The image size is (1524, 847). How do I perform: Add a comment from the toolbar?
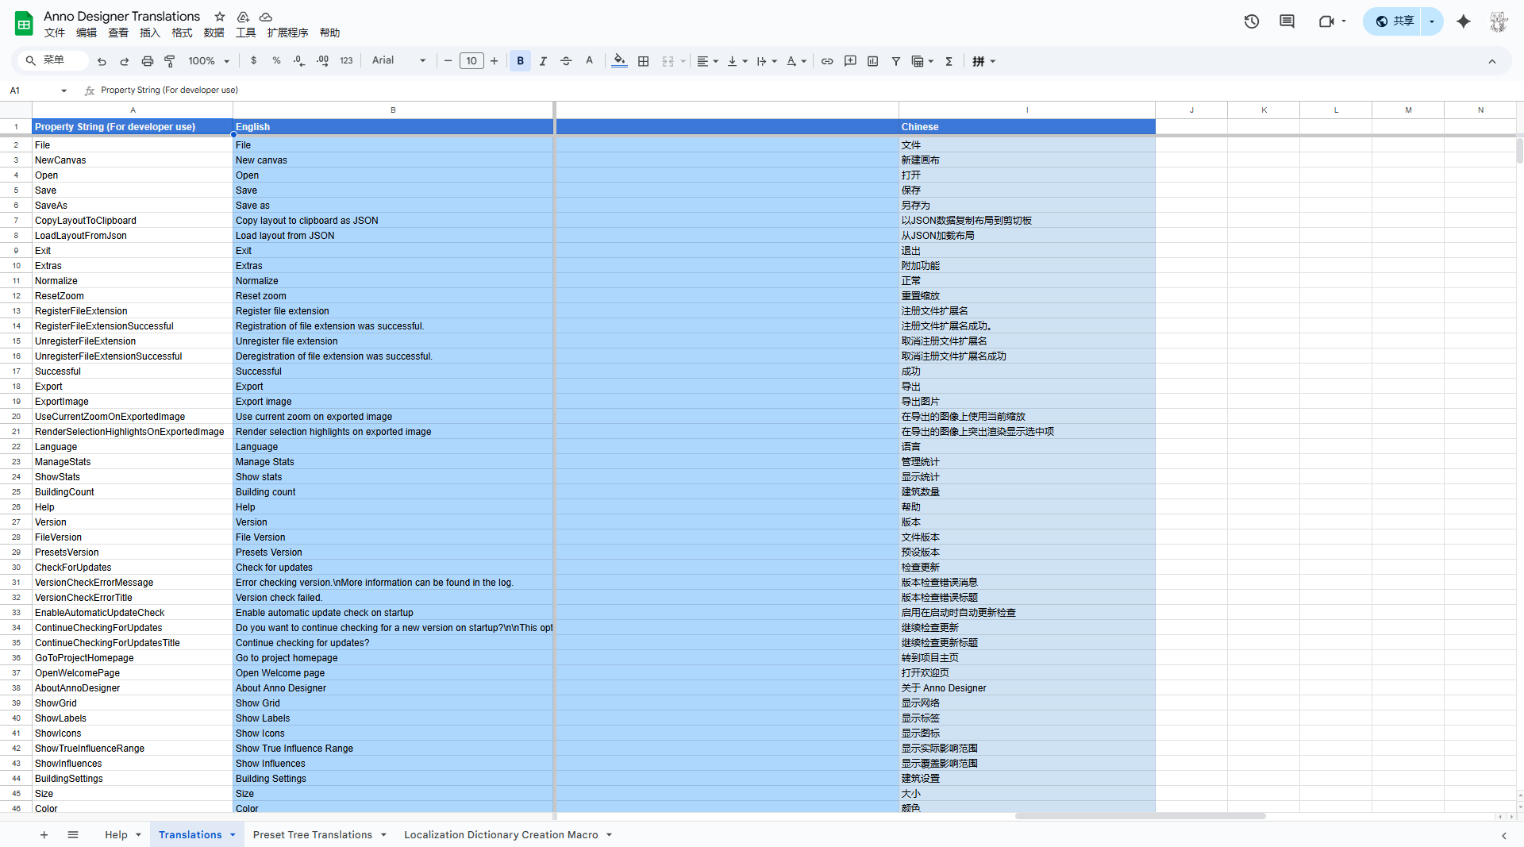click(x=850, y=61)
